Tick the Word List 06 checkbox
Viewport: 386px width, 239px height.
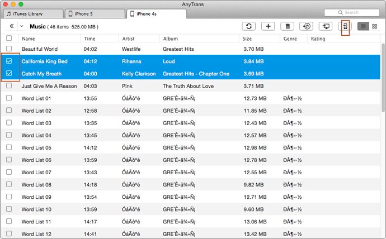[9, 160]
